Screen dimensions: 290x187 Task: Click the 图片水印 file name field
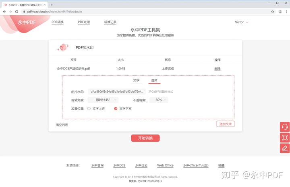(117, 91)
